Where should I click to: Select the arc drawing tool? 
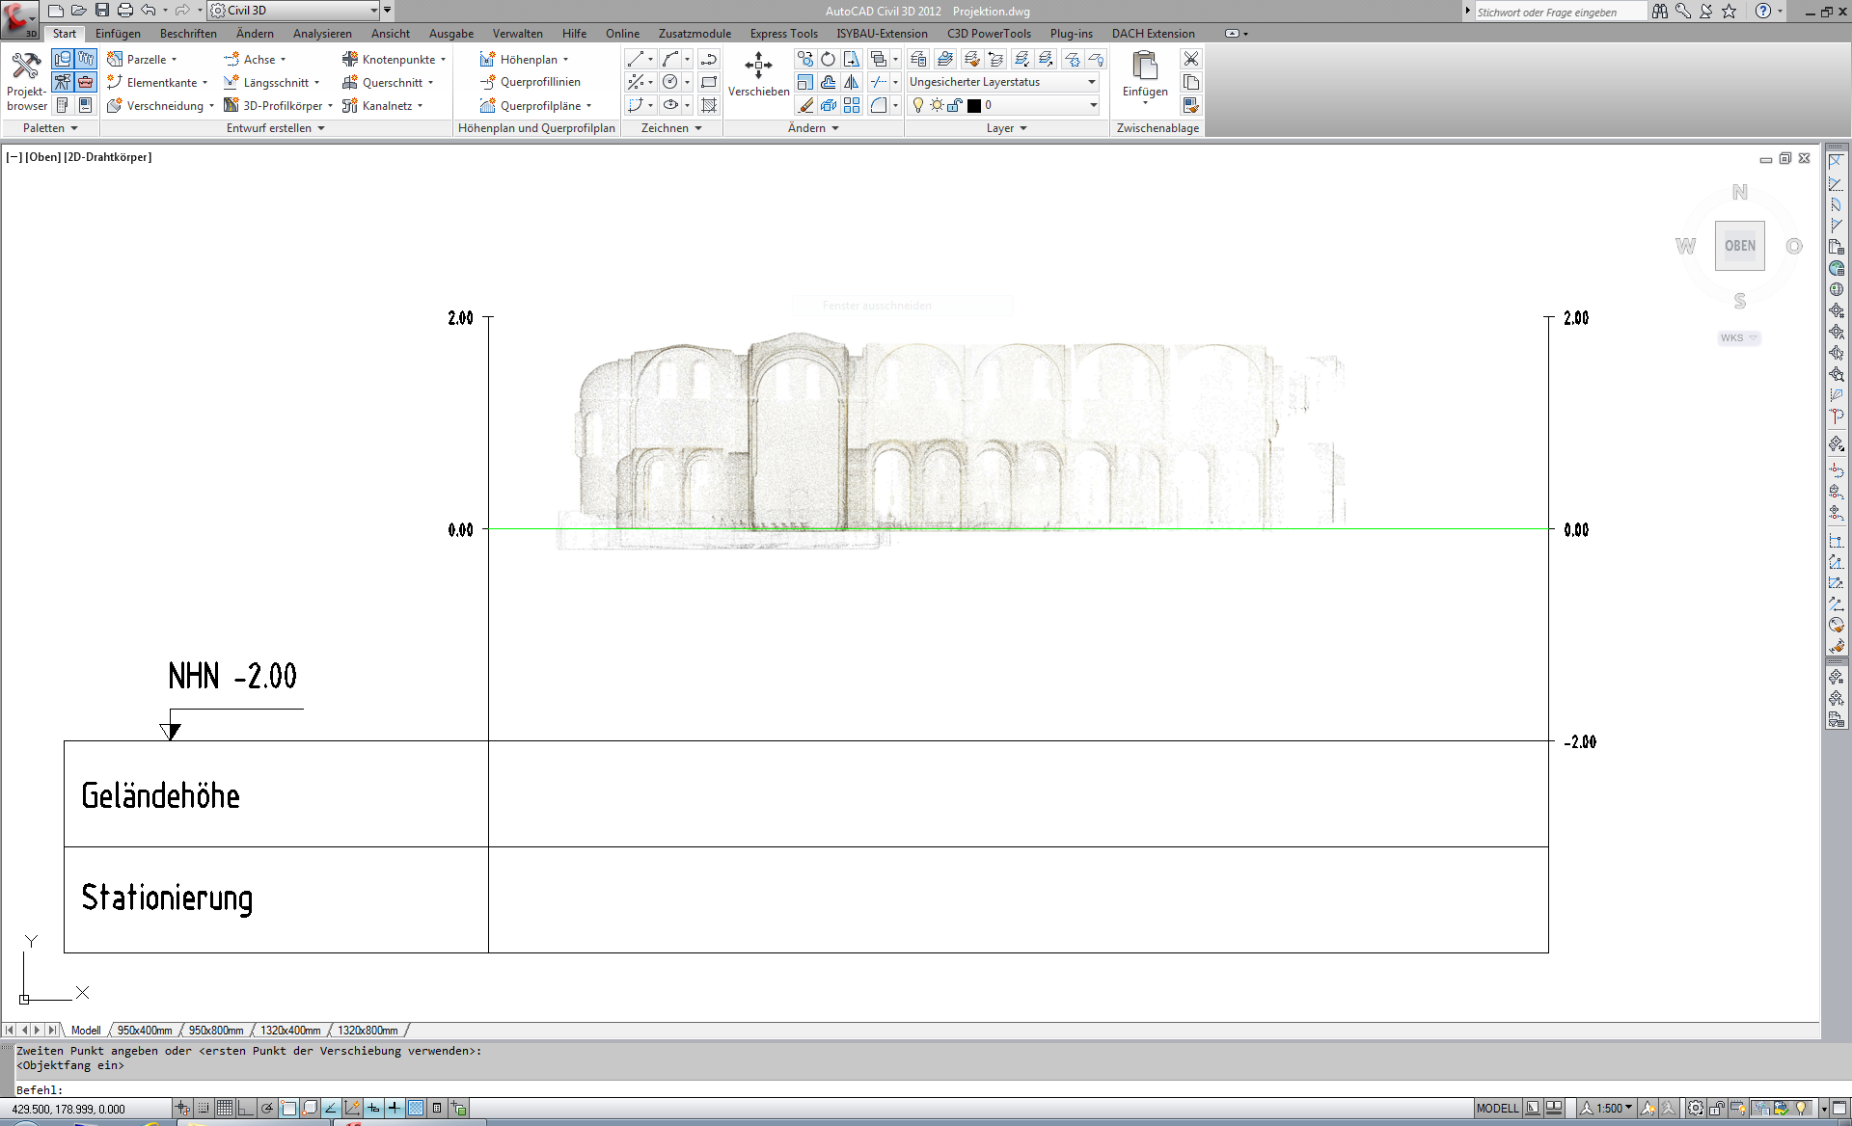670,59
